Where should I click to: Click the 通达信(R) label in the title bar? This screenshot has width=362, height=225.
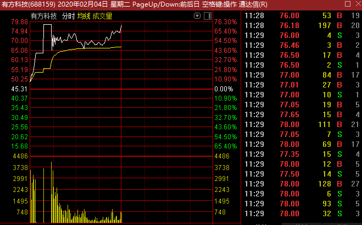(253, 4)
